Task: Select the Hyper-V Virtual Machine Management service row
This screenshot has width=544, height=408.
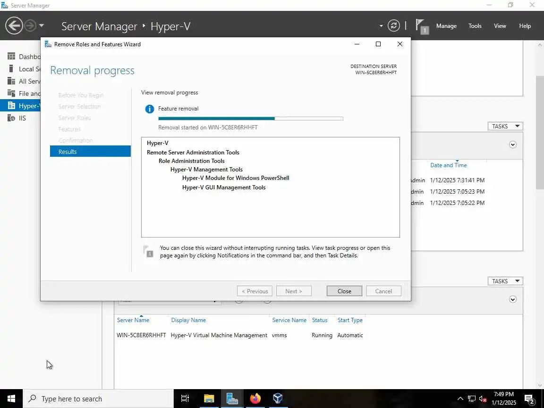Action: (240, 335)
